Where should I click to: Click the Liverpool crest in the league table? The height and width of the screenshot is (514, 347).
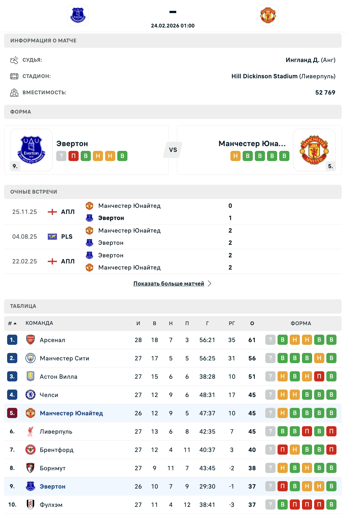click(30, 431)
